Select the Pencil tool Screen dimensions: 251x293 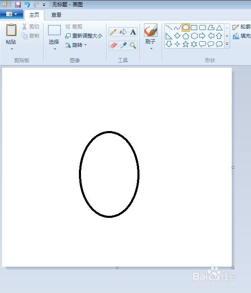coord(113,32)
